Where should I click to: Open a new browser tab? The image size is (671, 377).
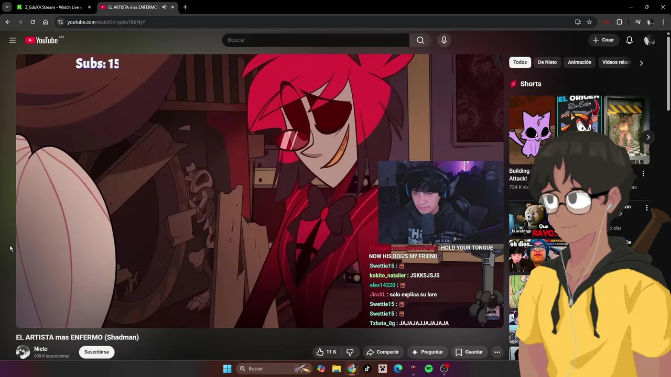pyautogui.click(x=185, y=7)
